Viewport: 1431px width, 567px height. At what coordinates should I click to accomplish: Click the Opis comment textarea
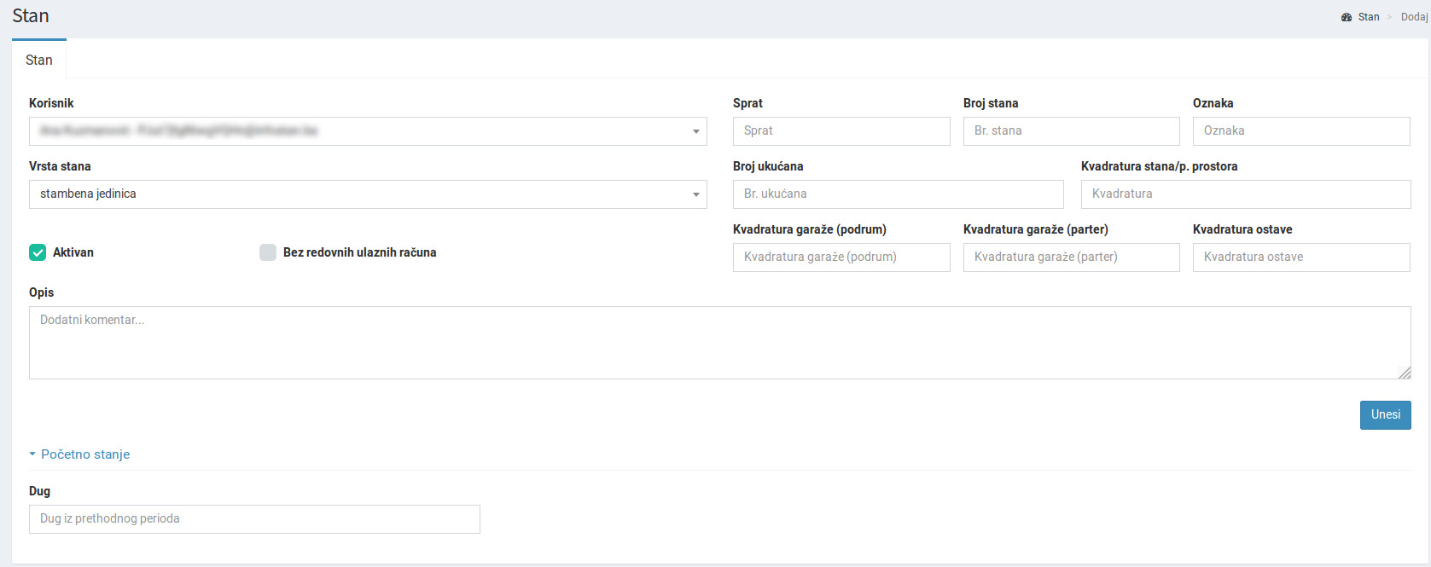[x=718, y=343]
